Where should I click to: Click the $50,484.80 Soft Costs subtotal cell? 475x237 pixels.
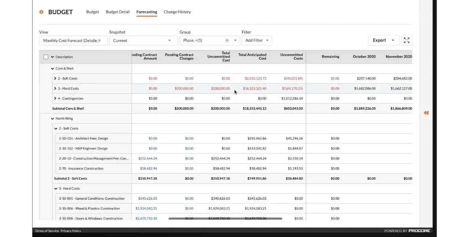click(x=294, y=179)
